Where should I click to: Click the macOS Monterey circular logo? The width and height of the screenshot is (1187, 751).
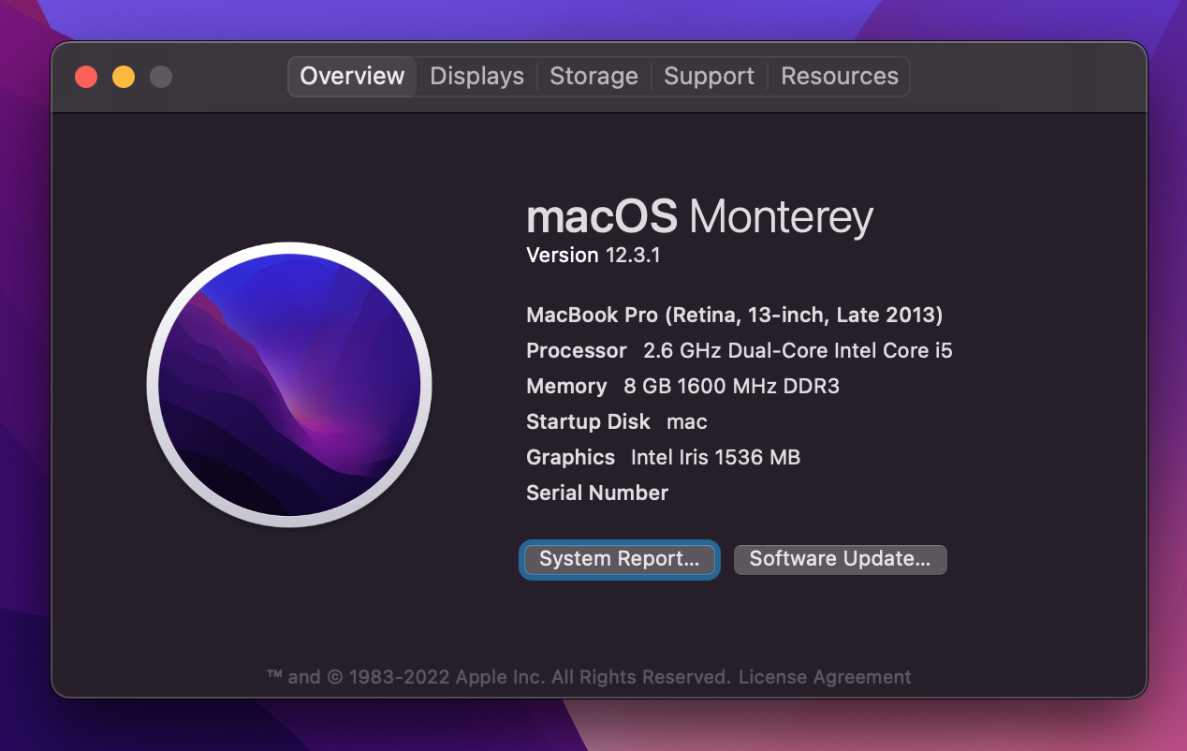[289, 384]
